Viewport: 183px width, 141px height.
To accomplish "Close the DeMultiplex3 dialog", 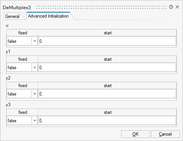I will coord(177,7).
